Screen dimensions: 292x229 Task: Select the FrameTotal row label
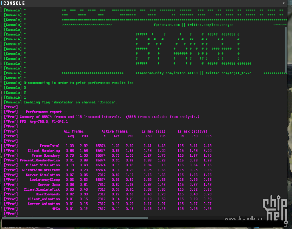49,146
